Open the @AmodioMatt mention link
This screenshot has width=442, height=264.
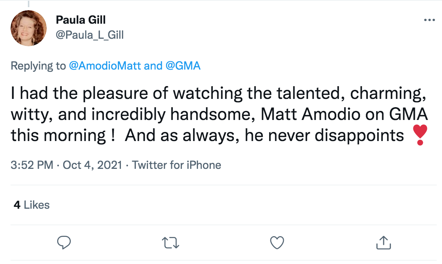pos(105,66)
